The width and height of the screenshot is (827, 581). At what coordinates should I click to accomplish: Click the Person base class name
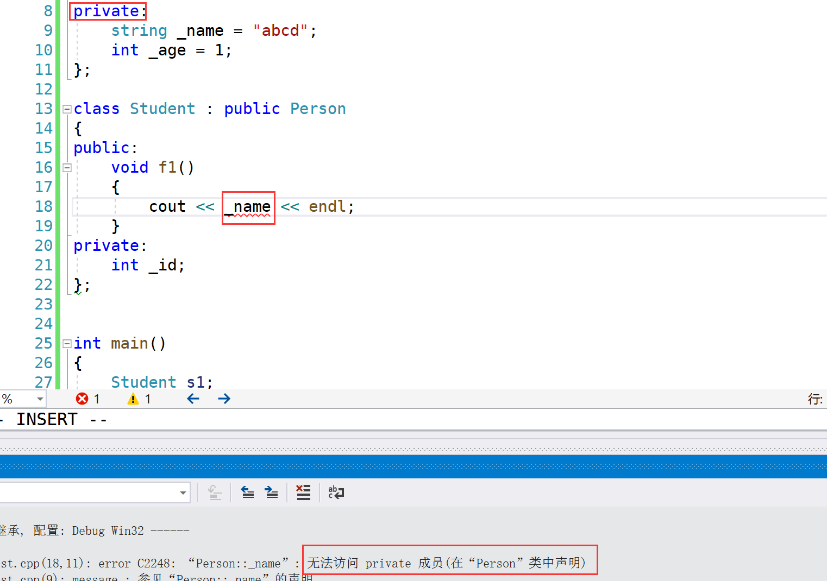pyautogui.click(x=318, y=109)
